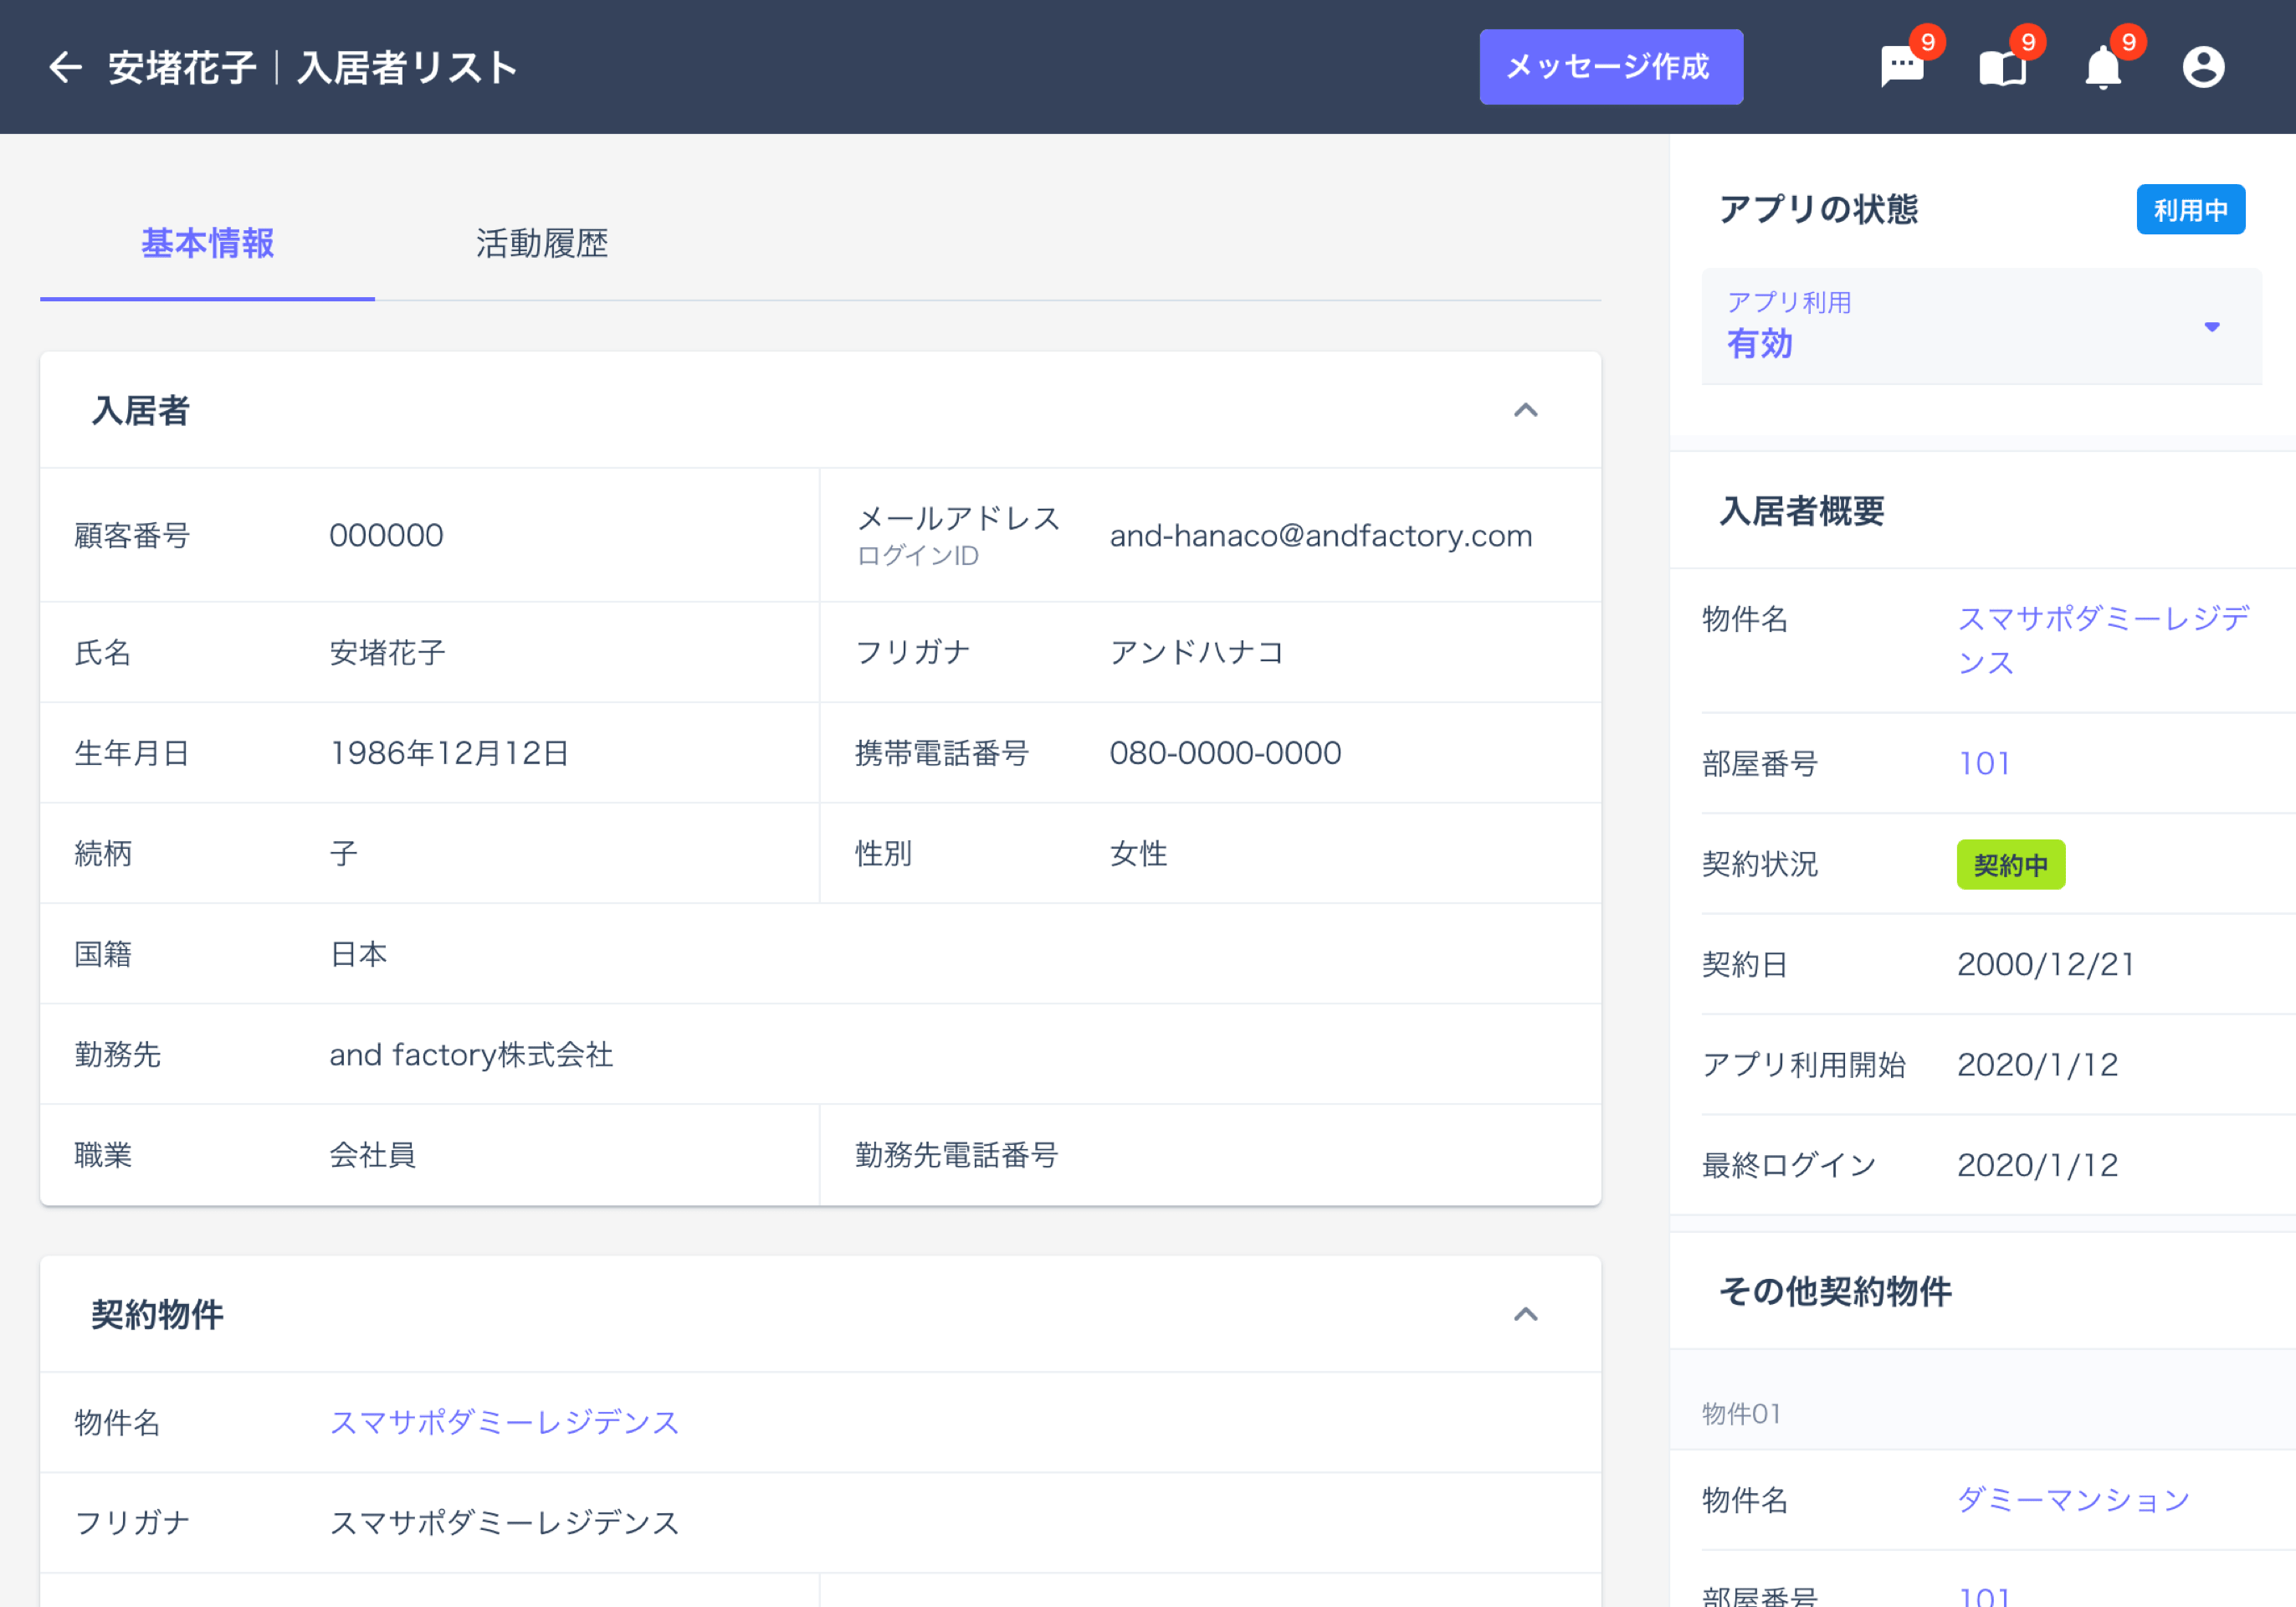The width and height of the screenshot is (2296, 1607).
Task: Click the 利用中 status badge
Action: coord(2189,210)
